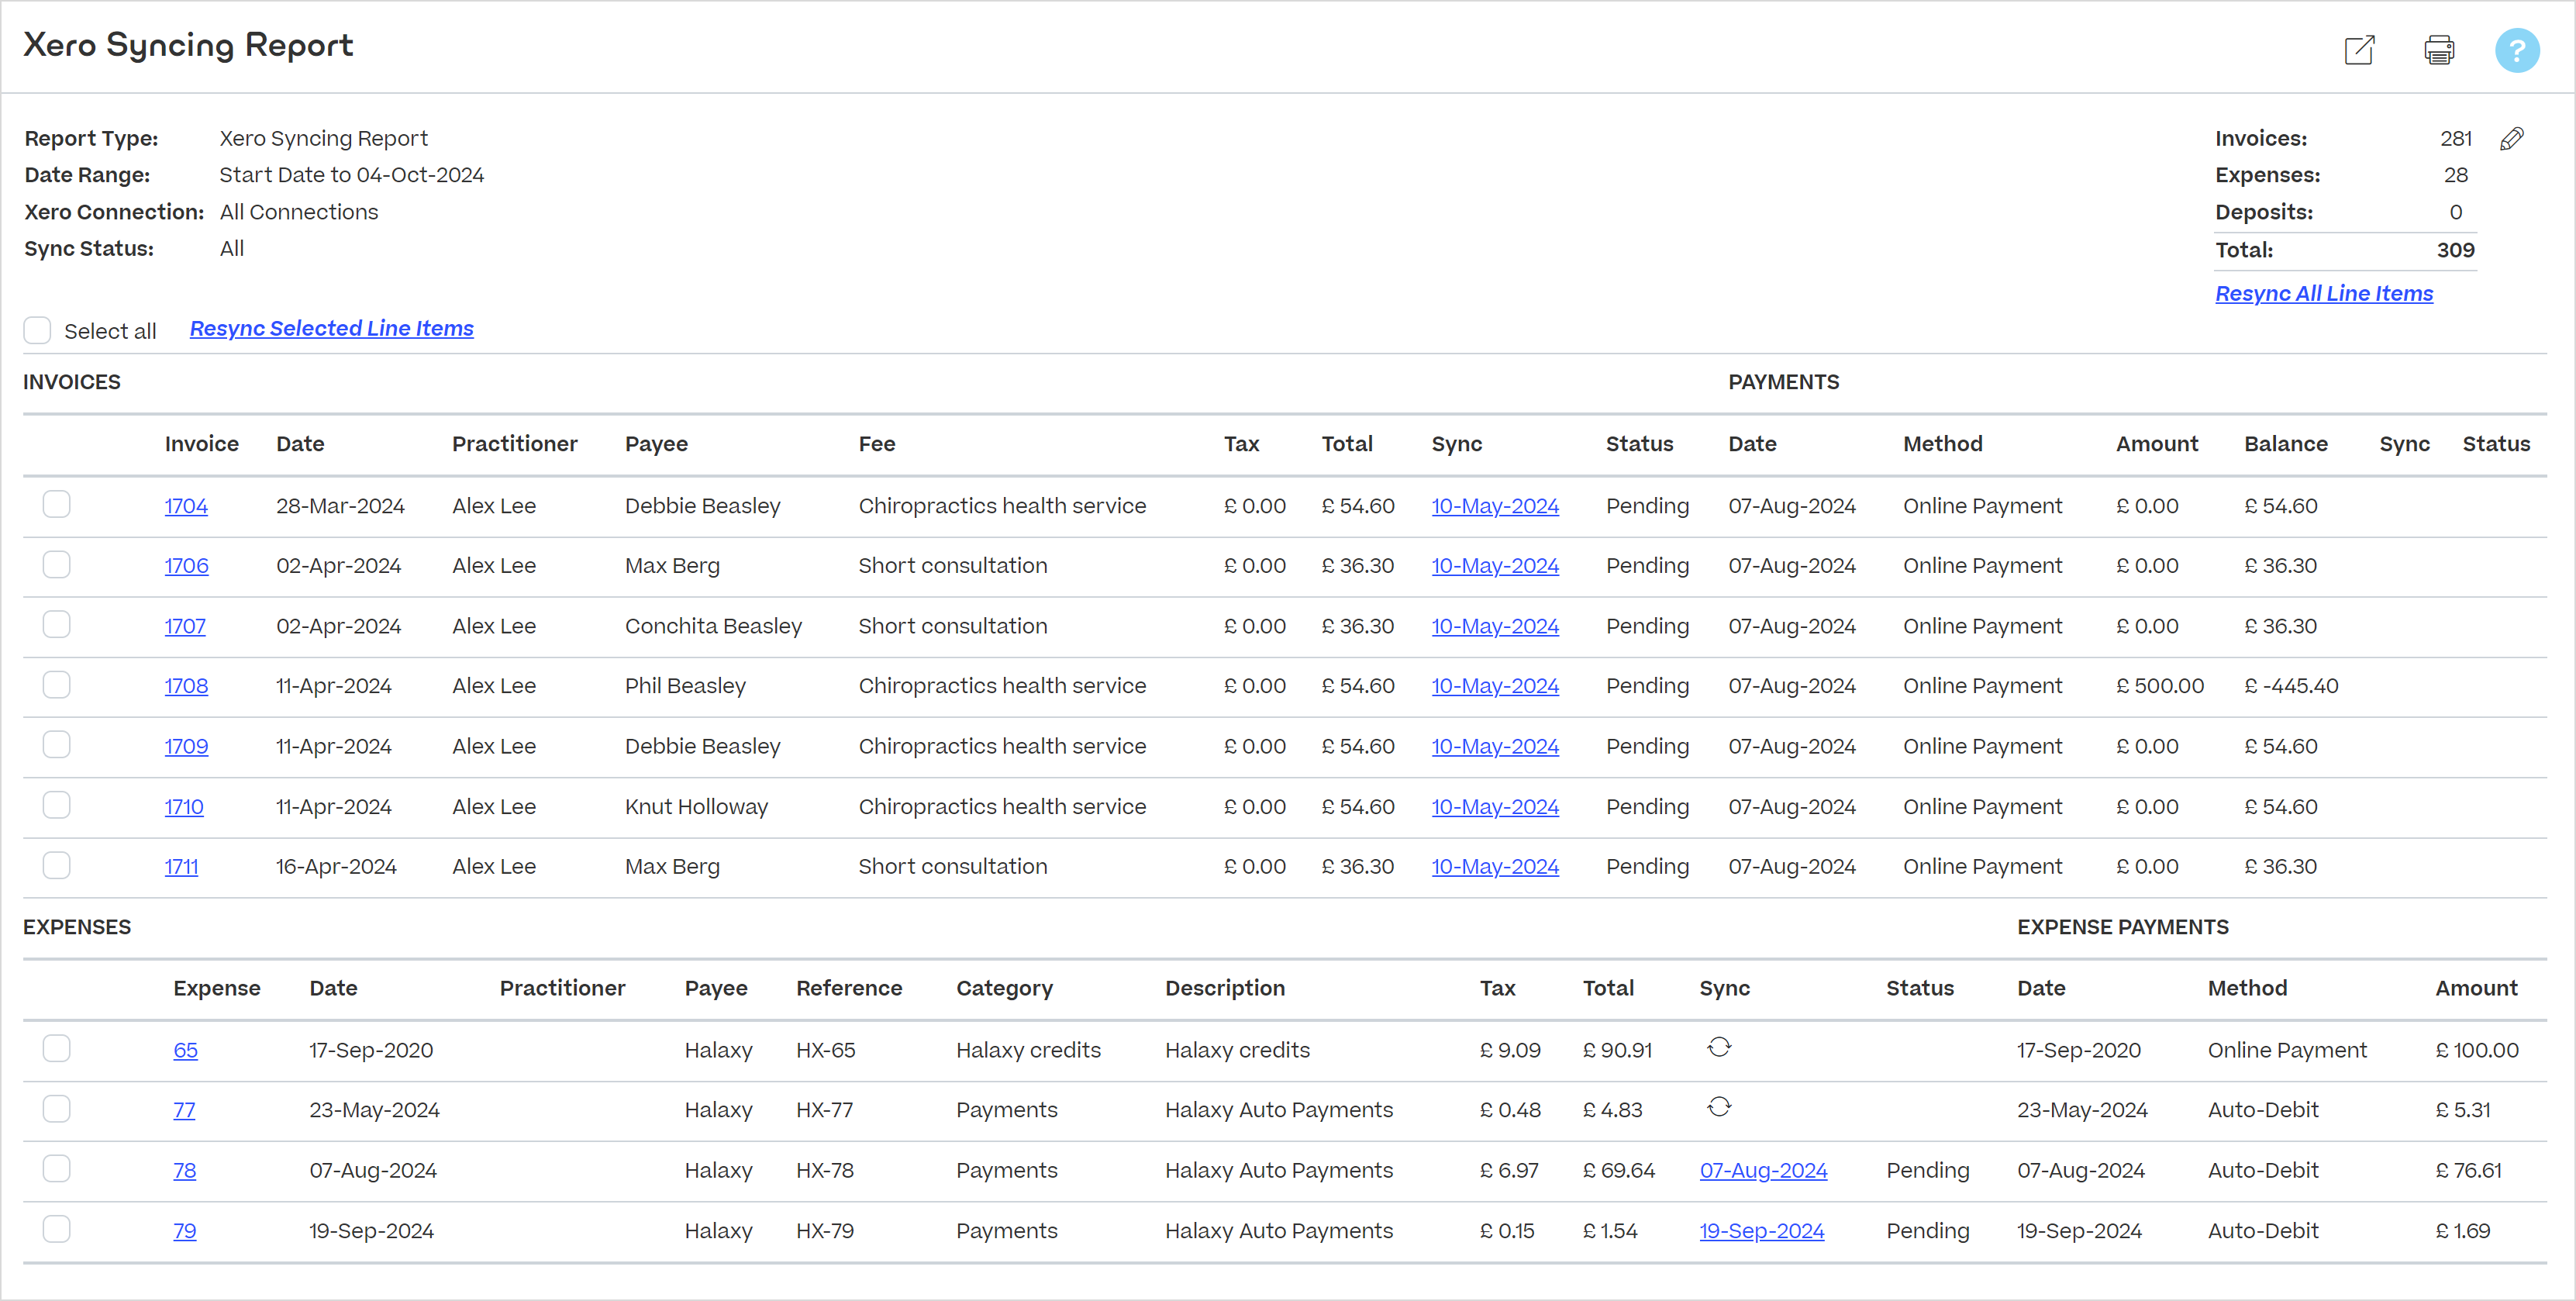Click the Date Range value text
The image size is (2576, 1301).
pyautogui.click(x=351, y=175)
